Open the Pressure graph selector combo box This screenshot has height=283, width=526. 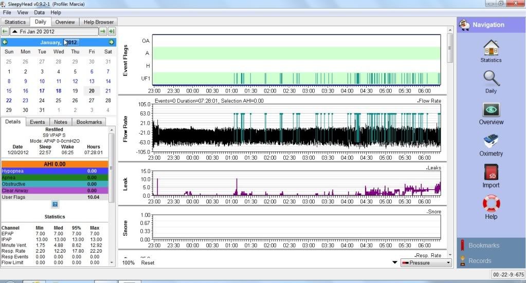click(426, 263)
